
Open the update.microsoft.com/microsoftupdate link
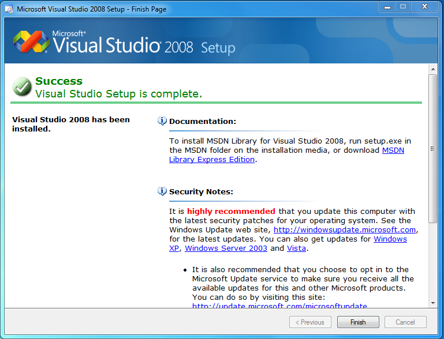[x=279, y=306]
